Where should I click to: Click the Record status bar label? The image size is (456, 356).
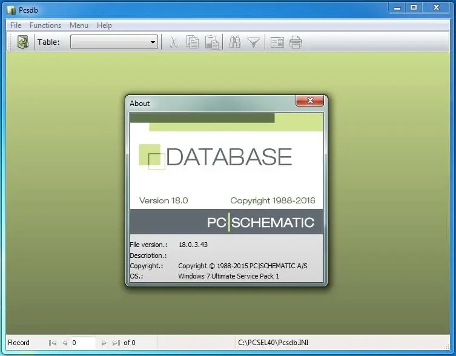[x=19, y=343]
